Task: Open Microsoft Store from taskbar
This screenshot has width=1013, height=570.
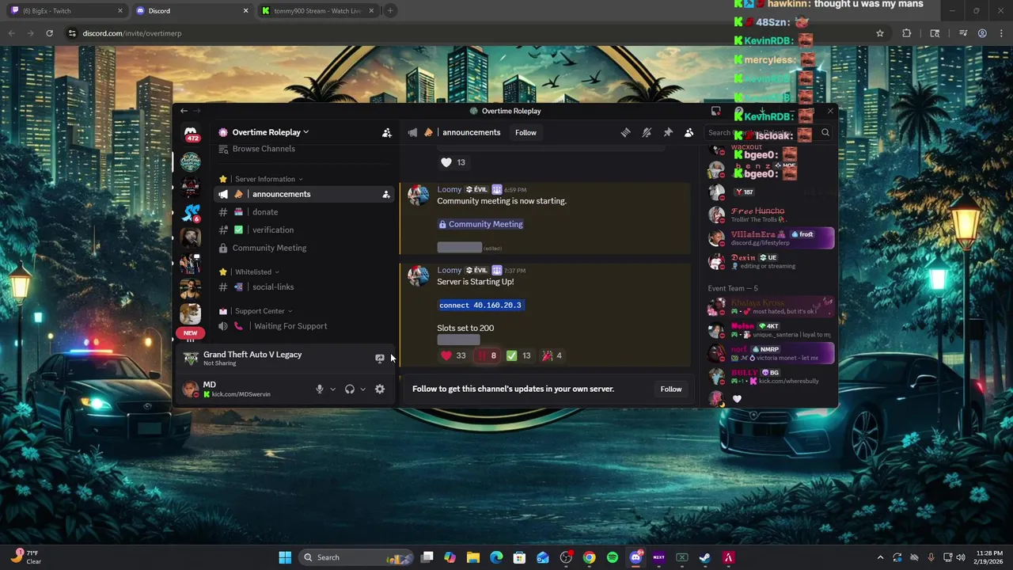Action: 519,557
